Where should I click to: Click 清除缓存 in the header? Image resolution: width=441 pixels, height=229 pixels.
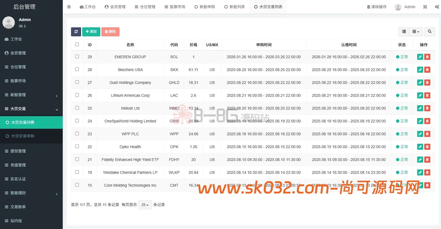click(x=377, y=7)
